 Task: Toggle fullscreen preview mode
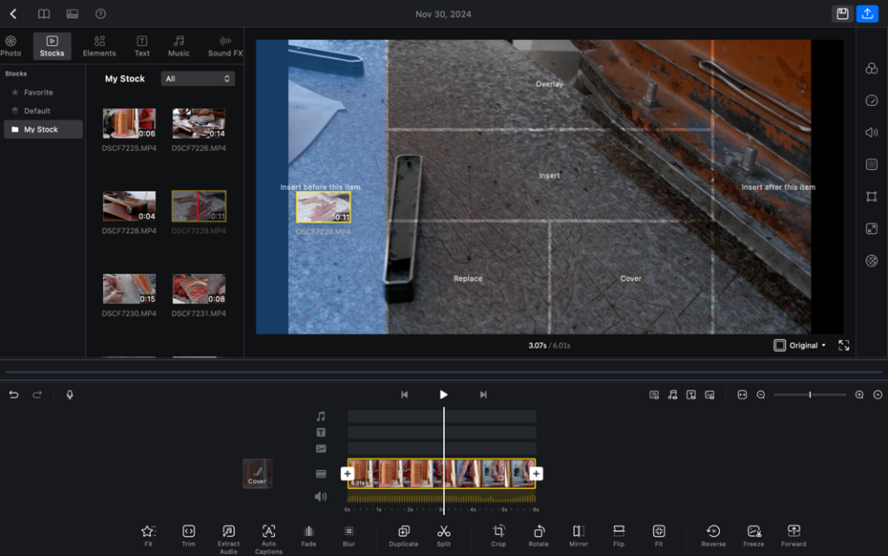[843, 345]
